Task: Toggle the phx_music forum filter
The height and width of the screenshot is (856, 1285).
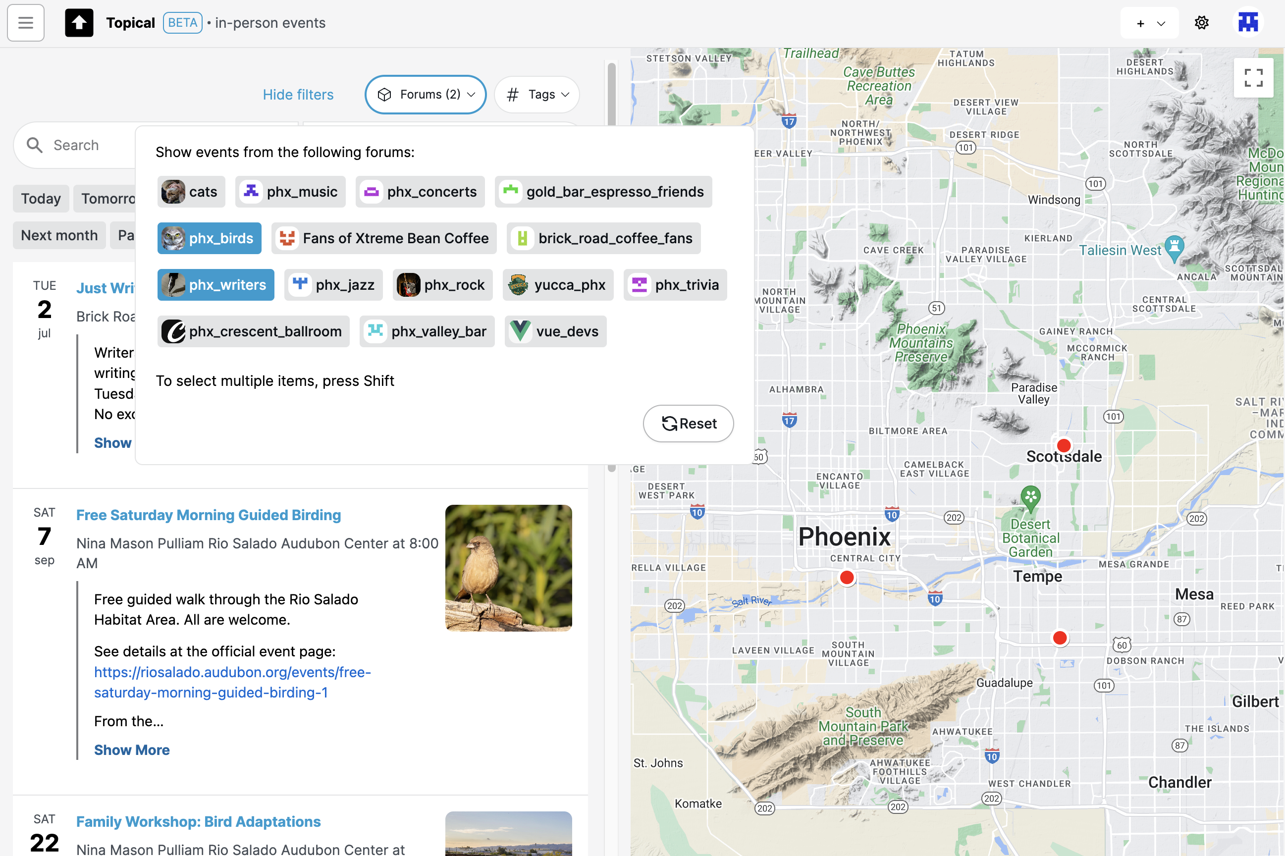Action: click(290, 192)
